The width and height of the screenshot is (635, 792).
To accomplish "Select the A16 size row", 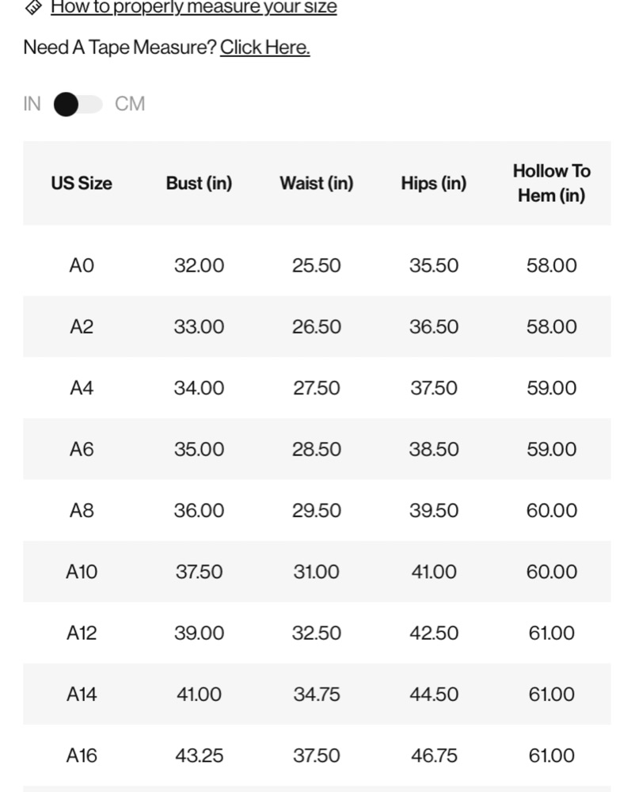I will click(317, 756).
